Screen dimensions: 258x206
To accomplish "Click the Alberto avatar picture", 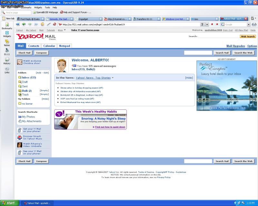I will click(x=62, y=65).
